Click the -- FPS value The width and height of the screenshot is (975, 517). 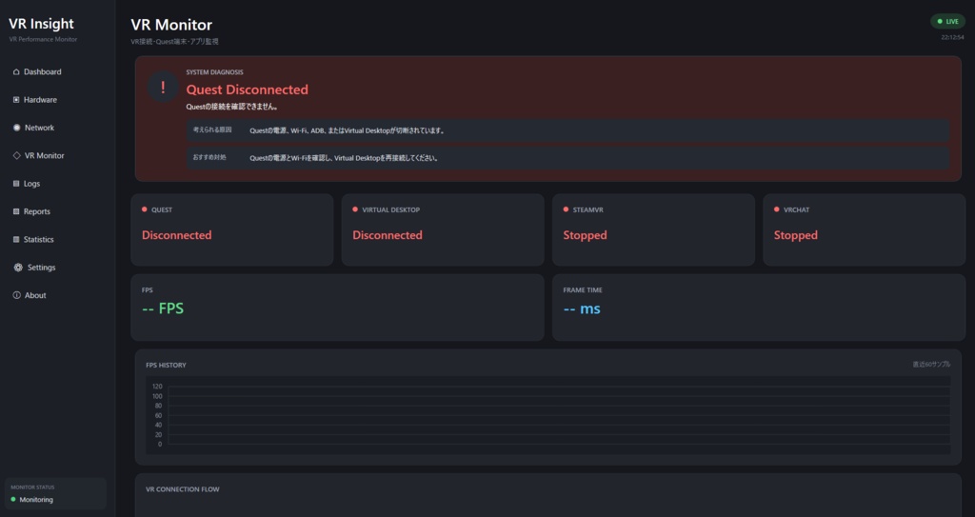[x=163, y=308]
